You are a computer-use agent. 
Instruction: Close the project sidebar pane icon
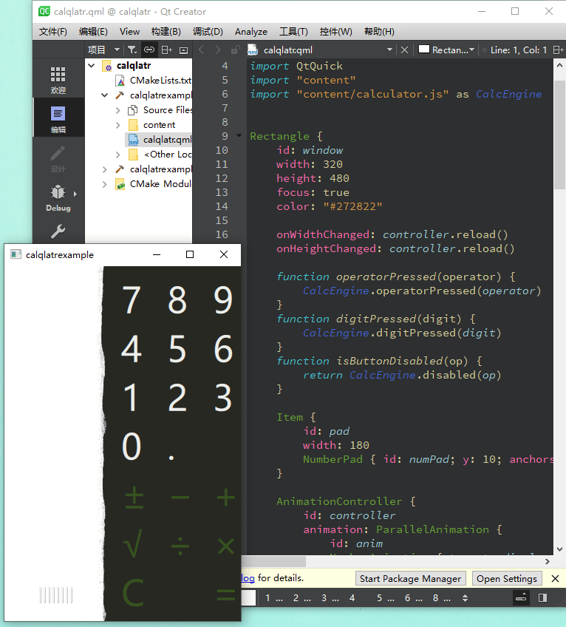183,50
